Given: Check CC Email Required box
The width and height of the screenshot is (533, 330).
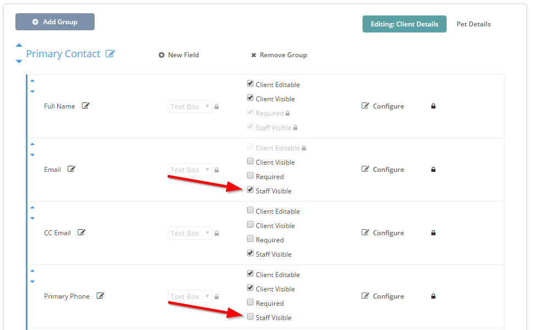Looking at the screenshot, I should click(250, 239).
